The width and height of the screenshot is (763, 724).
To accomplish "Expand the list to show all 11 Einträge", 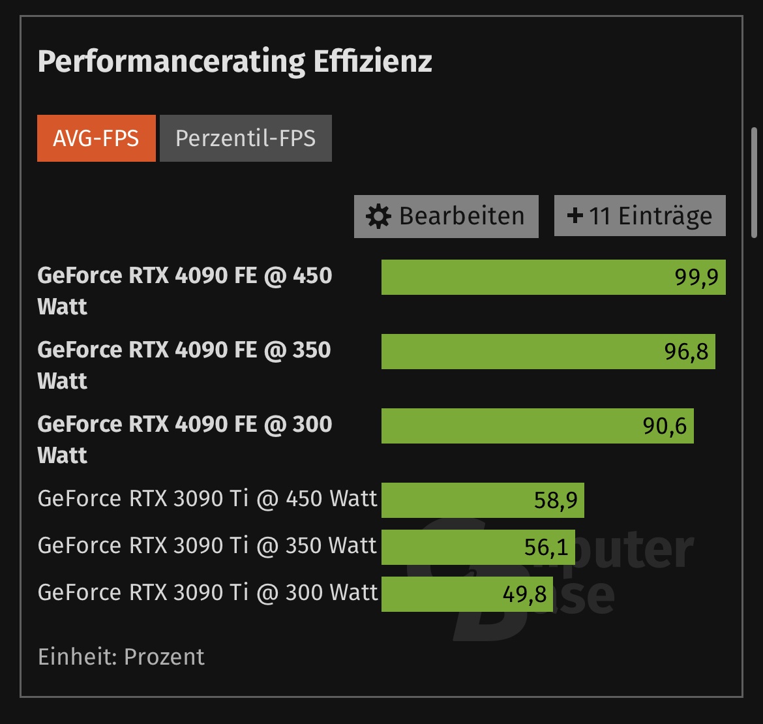I will (639, 215).
